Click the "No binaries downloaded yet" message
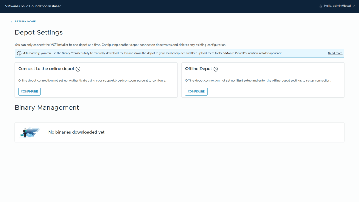The height and width of the screenshot is (202, 359). point(76,132)
